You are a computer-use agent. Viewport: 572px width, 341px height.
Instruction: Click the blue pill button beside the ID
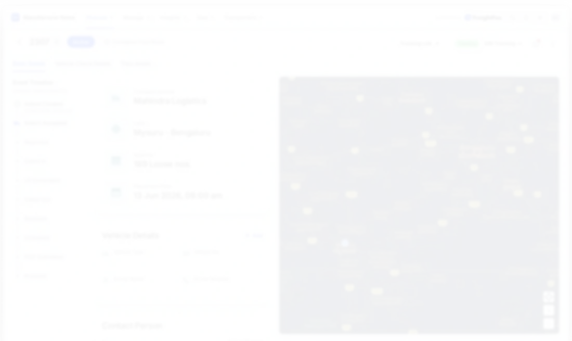click(81, 42)
